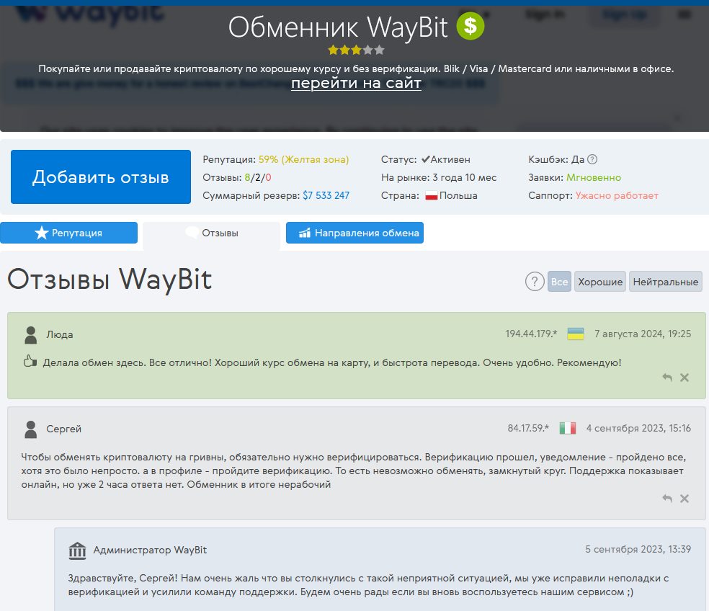Select the Все reviews filter

[559, 282]
